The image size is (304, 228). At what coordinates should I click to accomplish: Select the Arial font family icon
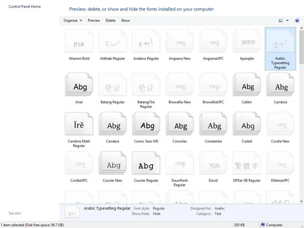79,84
